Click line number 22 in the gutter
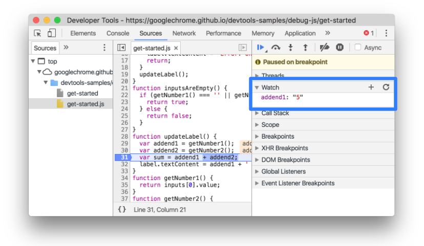 (x=124, y=95)
